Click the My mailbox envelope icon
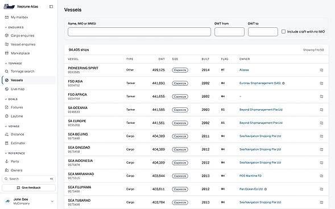This screenshot has width=335, height=209. (x=7, y=17)
